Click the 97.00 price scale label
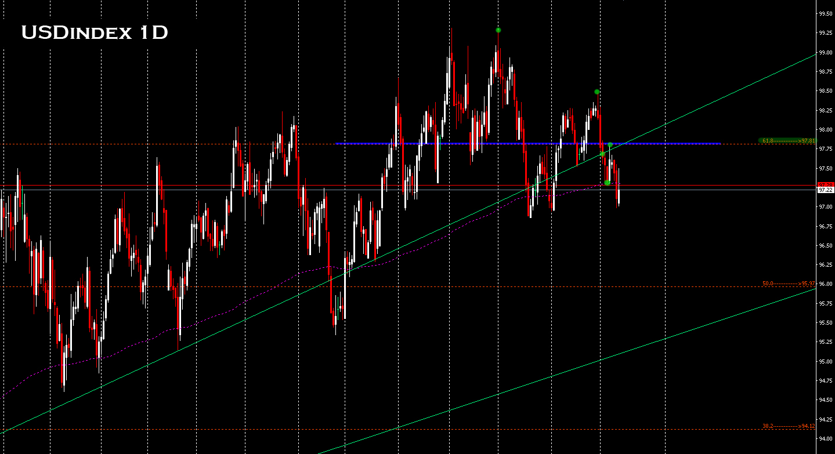 [x=825, y=207]
